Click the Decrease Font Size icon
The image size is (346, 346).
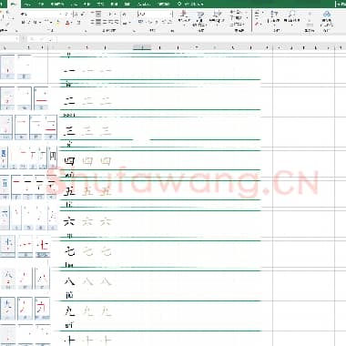[x=82, y=14]
